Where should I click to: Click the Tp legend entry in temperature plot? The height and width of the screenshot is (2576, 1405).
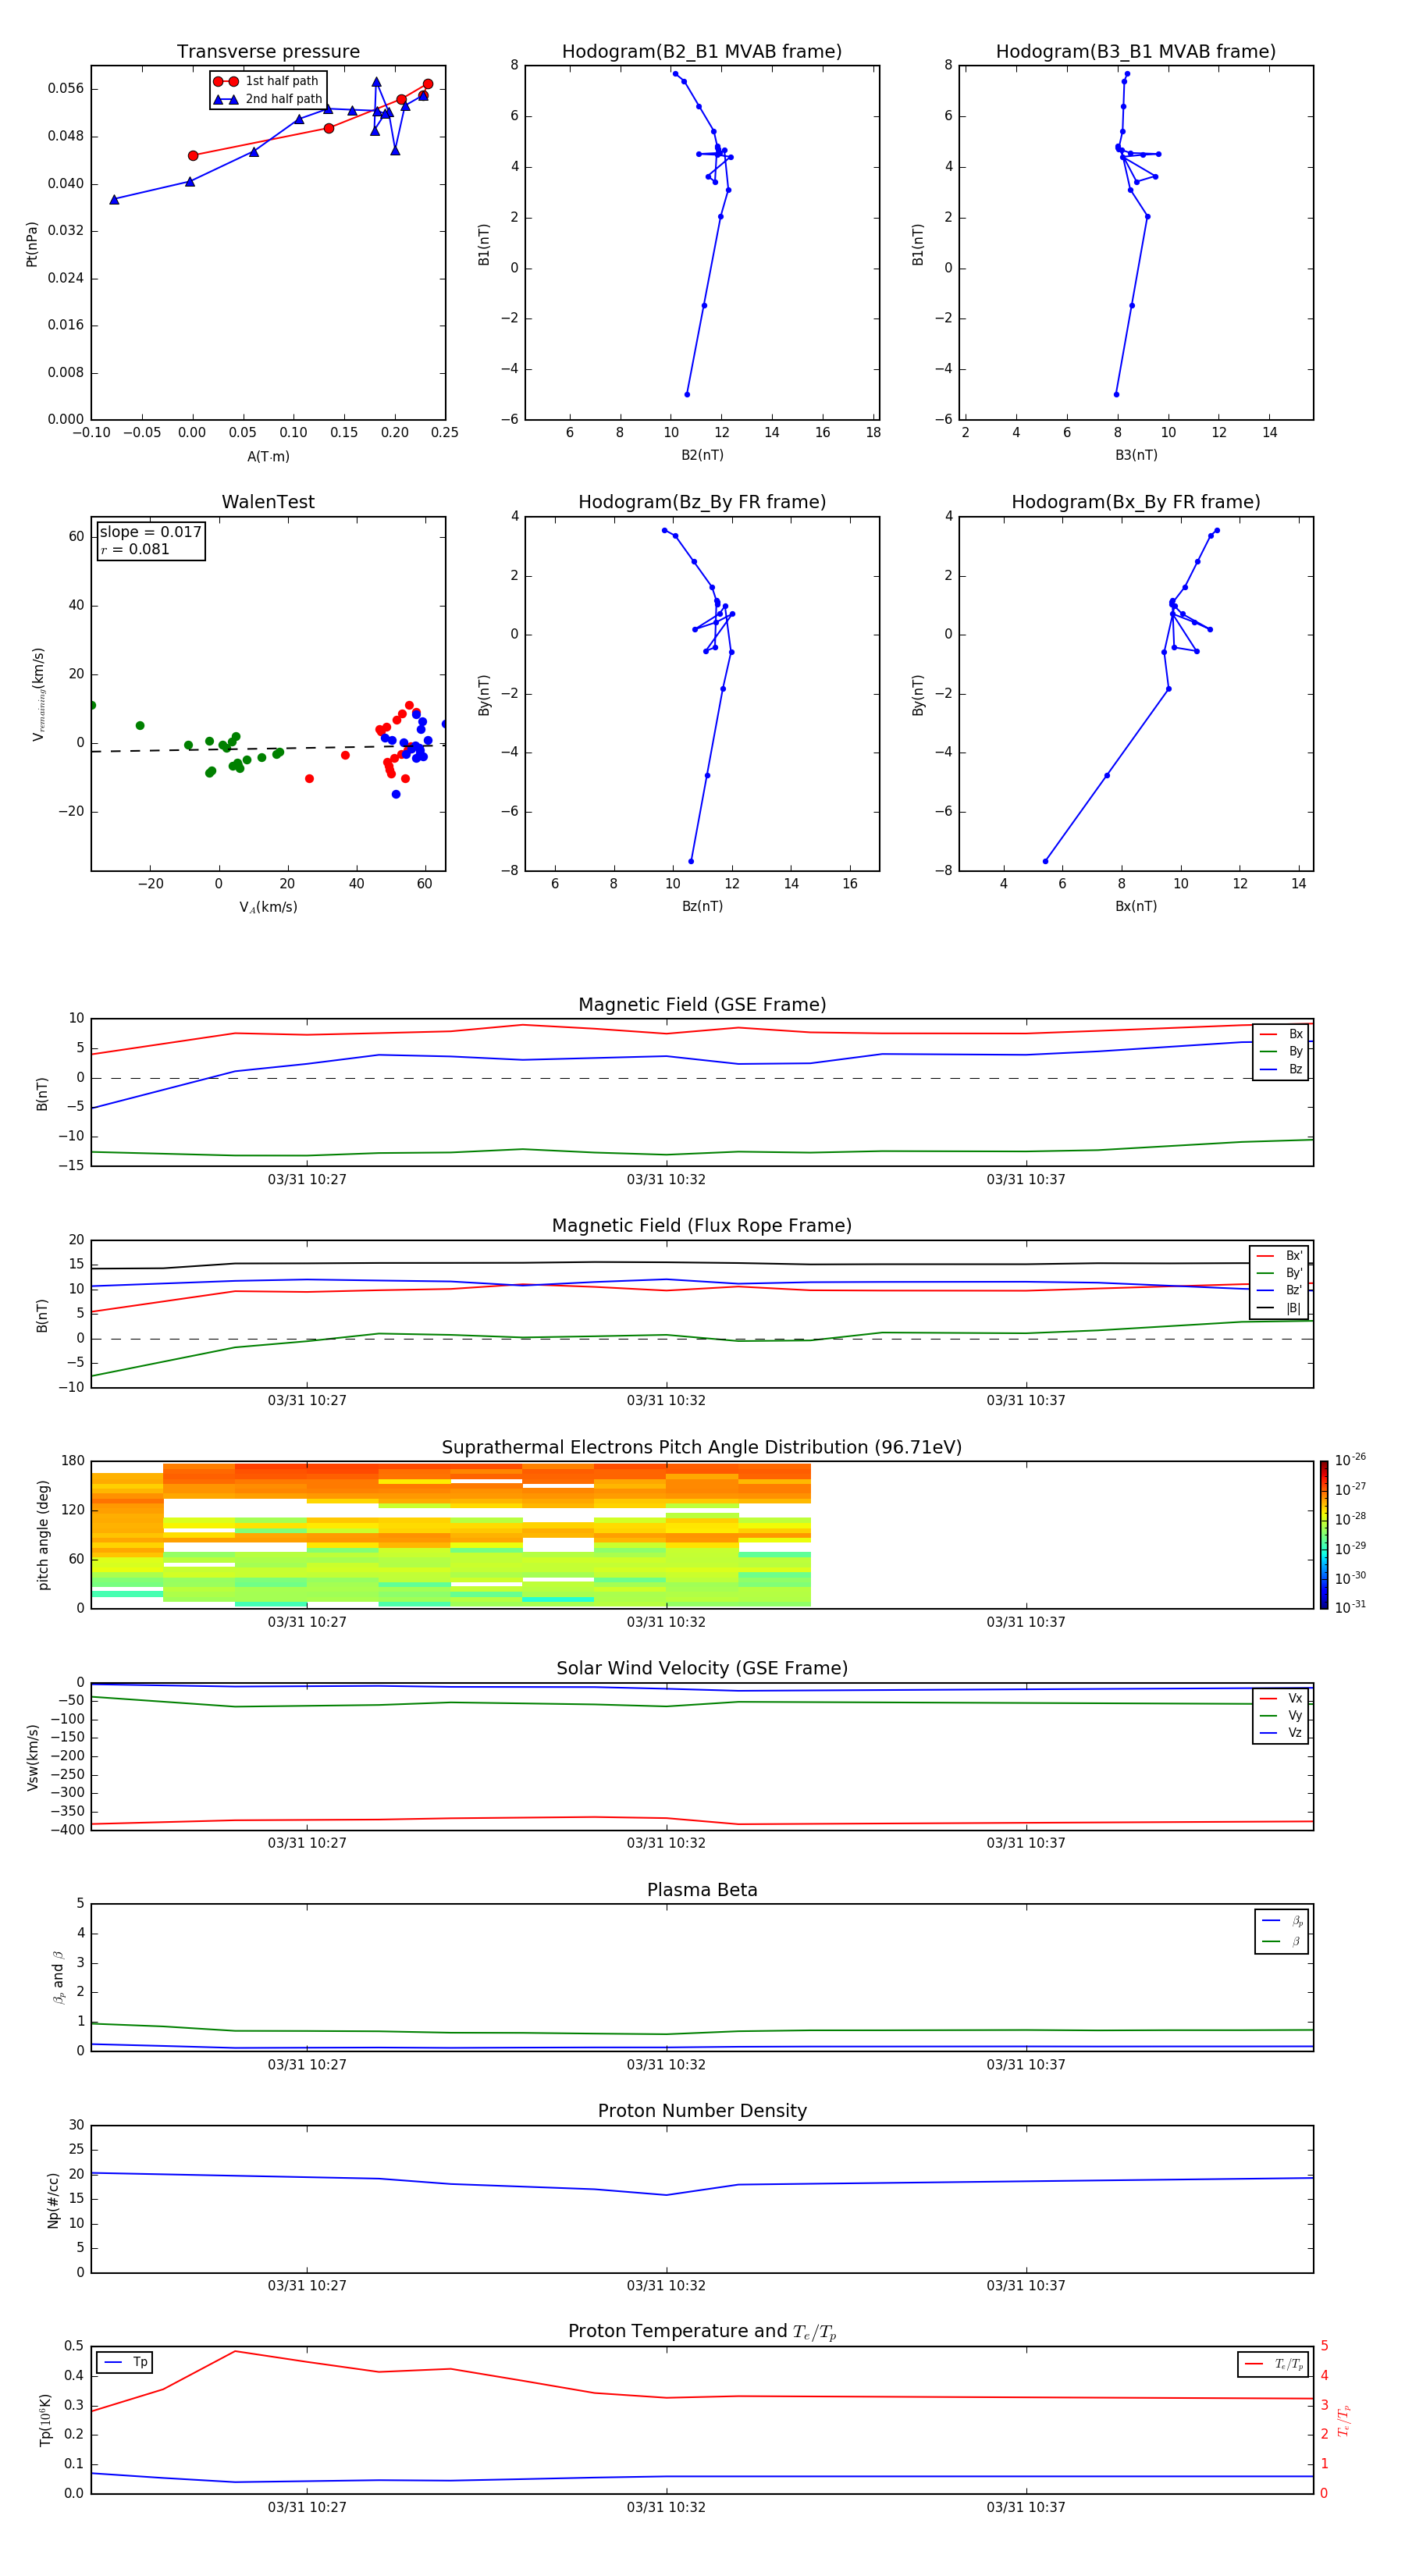[x=125, y=2362]
